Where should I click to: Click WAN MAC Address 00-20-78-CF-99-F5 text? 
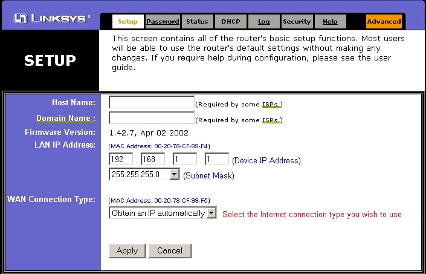point(159,201)
